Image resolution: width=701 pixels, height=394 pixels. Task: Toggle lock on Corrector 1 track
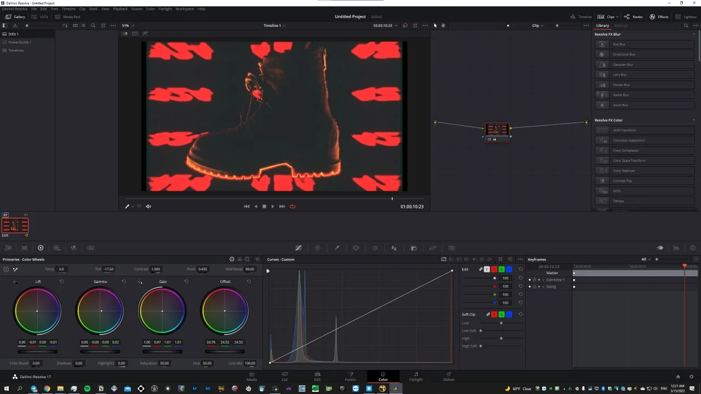pyautogui.click(x=535, y=280)
